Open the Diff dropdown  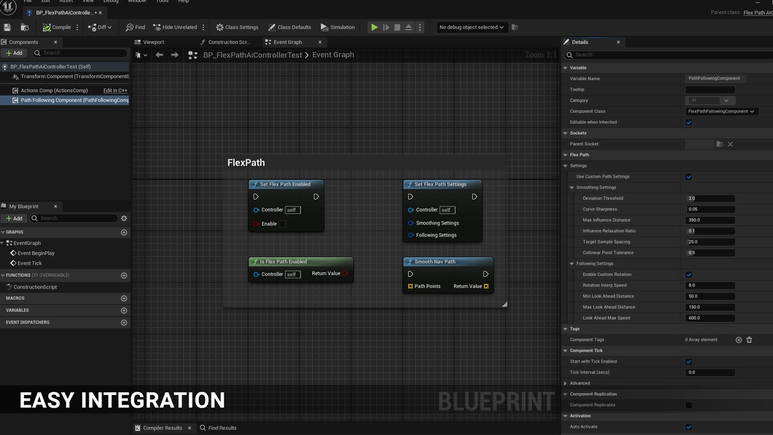(100, 27)
